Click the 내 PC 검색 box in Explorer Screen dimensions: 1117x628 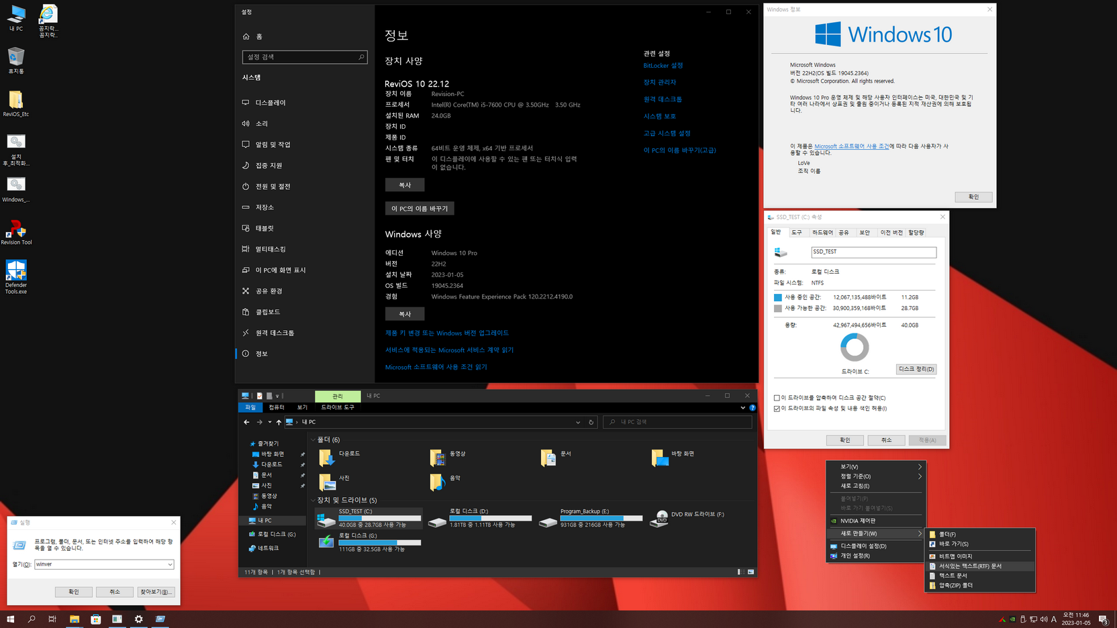(677, 422)
